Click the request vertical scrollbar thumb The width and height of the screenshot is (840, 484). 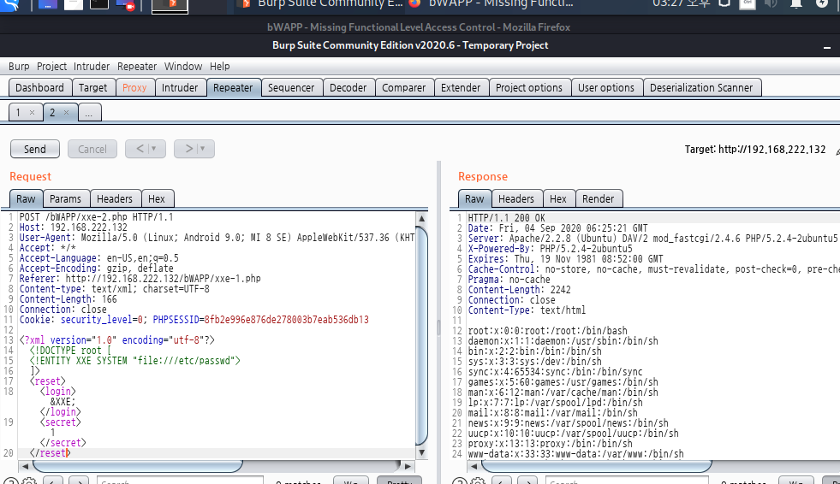pyautogui.click(x=421, y=336)
